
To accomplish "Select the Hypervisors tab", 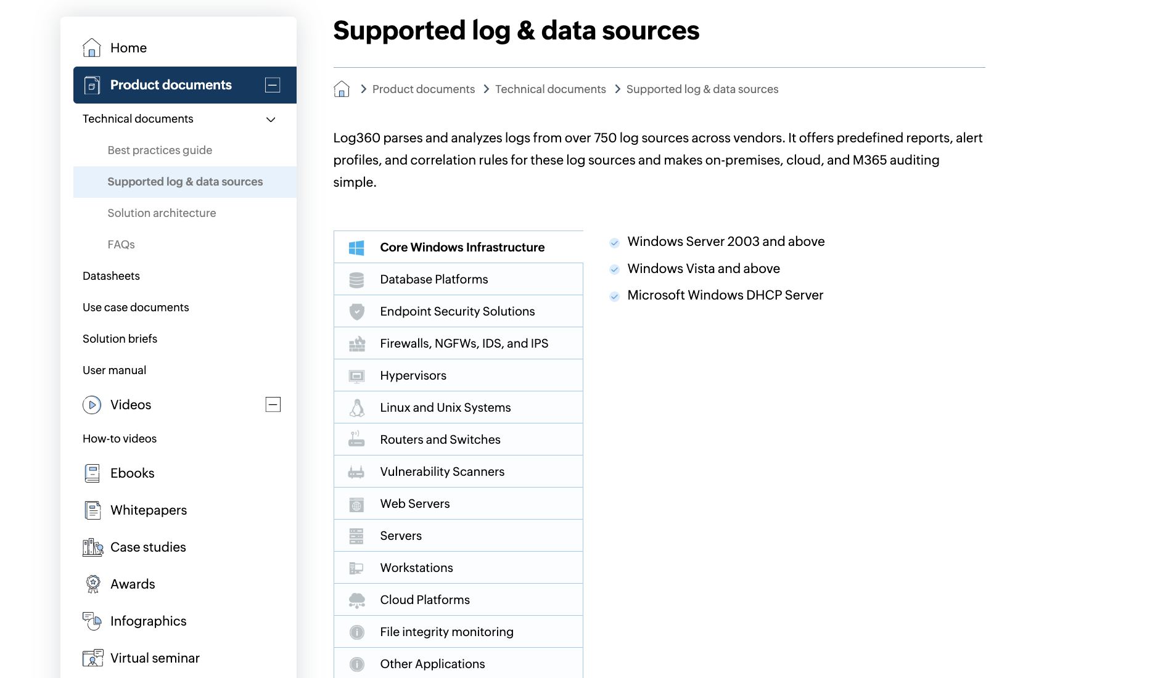I will (458, 375).
